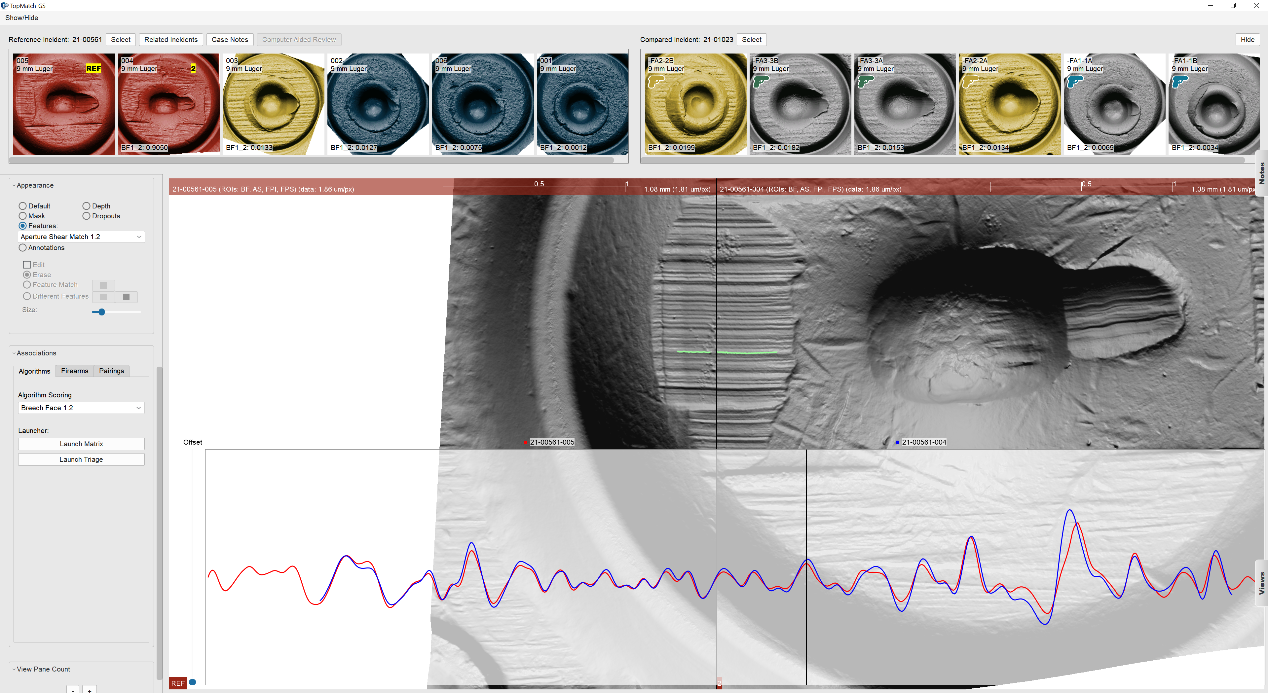Screen dimensions: 1268x693
Task: Click Launch Triage
Action: (x=81, y=459)
